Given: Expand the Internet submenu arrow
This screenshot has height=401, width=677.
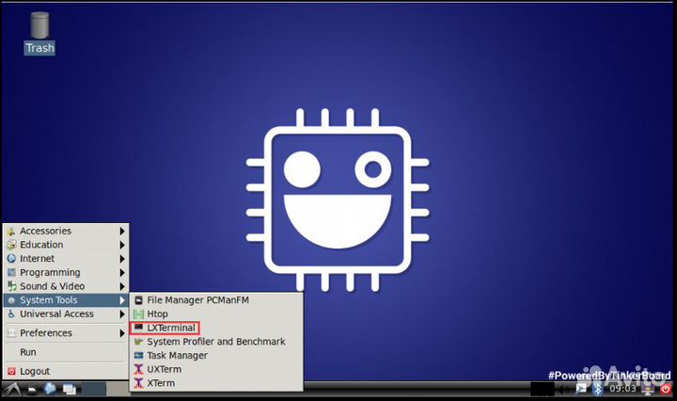Looking at the screenshot, I should point(122,259).
